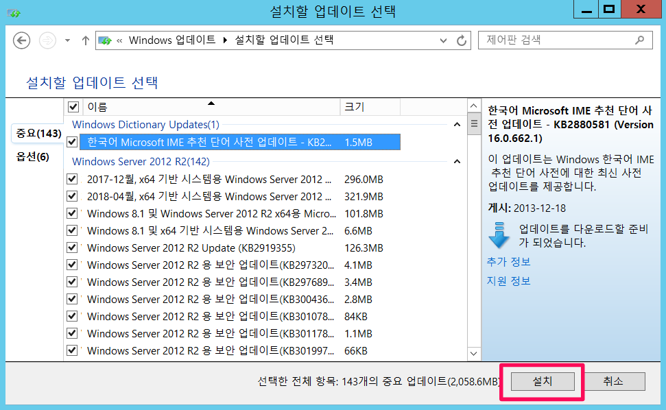Refresh the page using the refresh icon
The width and height of the screenshot is (666, 410).
(462, 40)
